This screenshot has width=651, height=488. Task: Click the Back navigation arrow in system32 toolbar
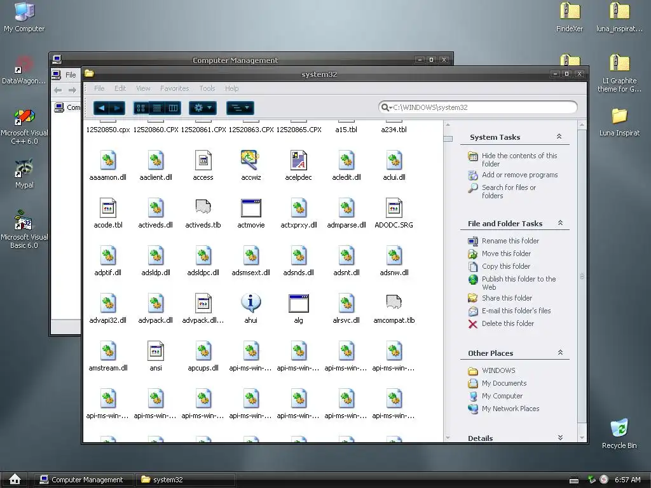[101, 108]
